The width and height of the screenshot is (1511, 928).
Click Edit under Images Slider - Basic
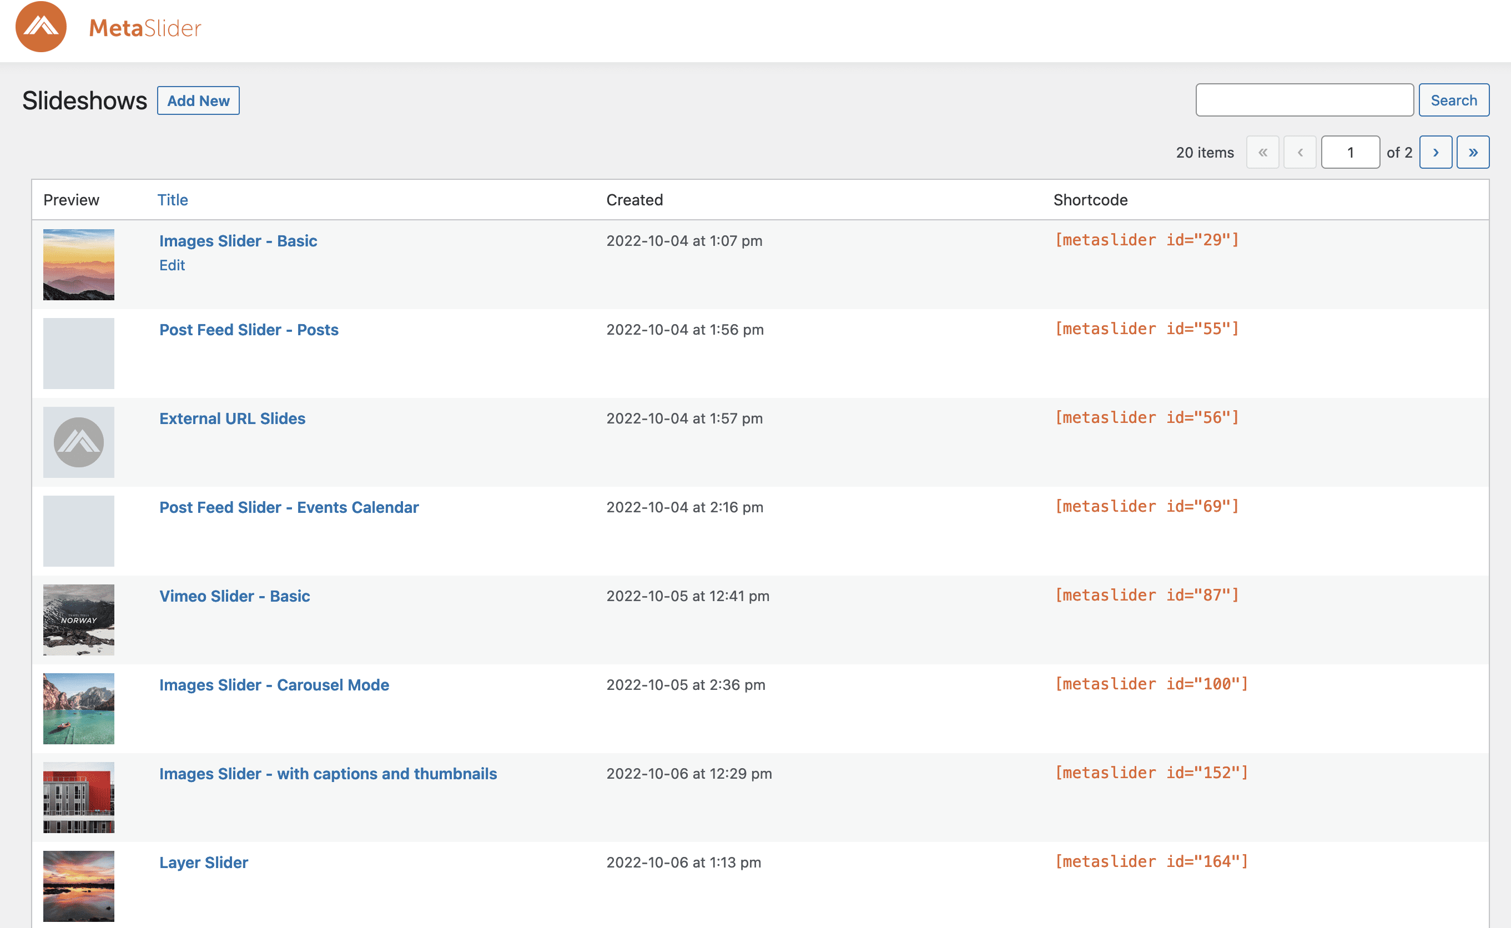pyautogui.click(x=172, y=265)
